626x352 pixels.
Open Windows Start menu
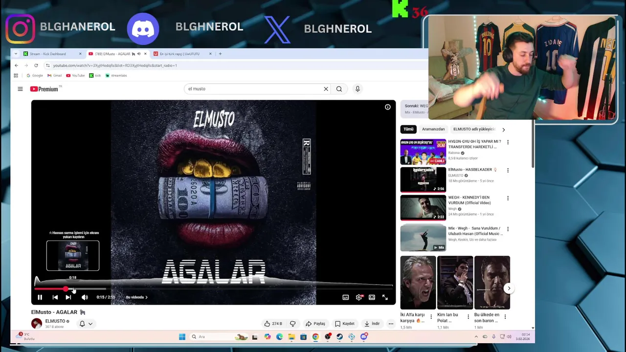click(x=182, y=337)
